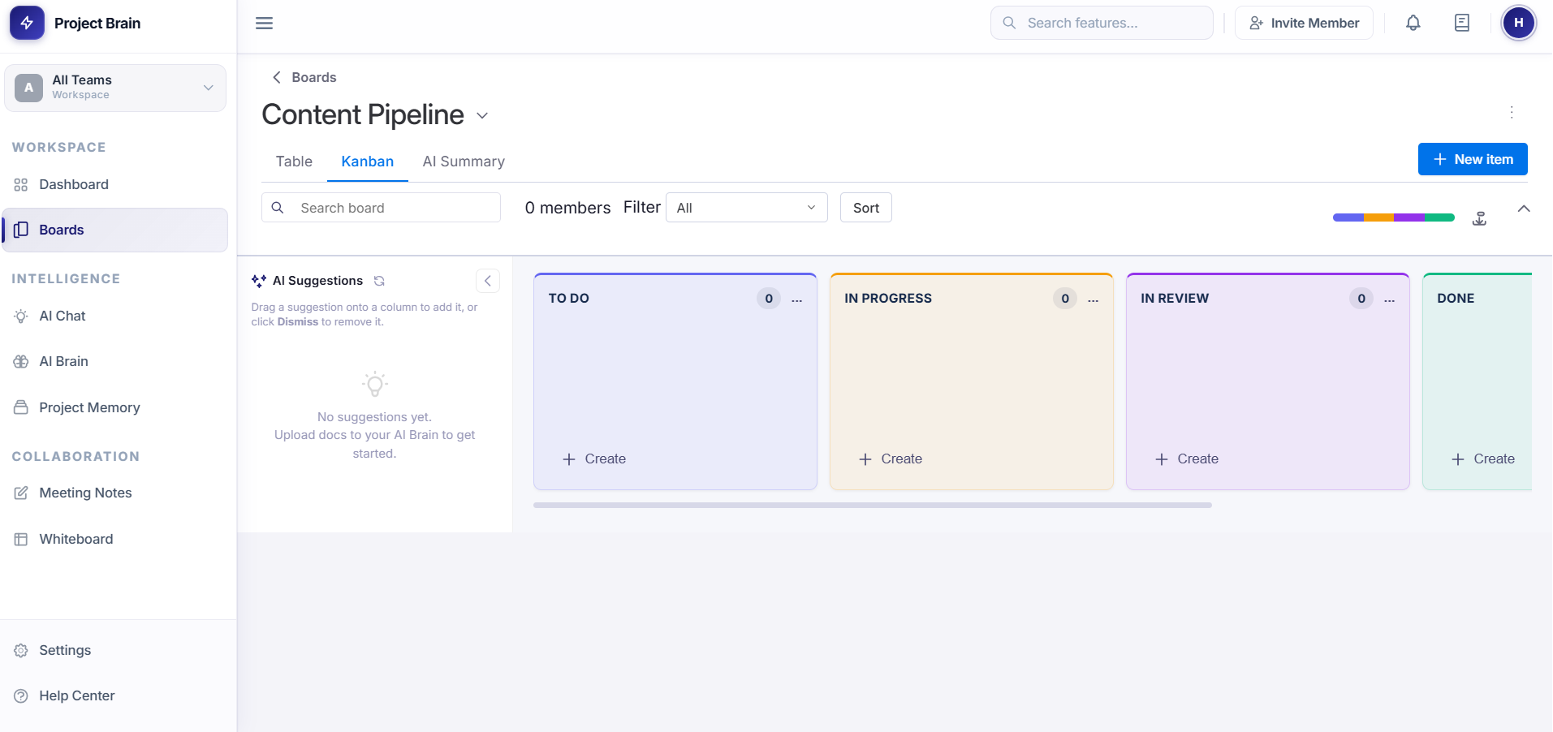Open Meeting Notes in sidebar
The width and height of the screenshot is (1553, 732).
115,493
